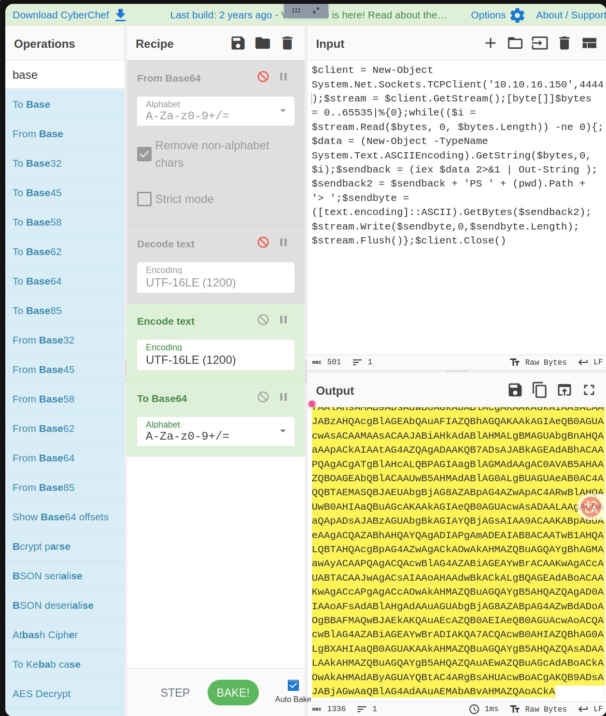Disable the To Base64 operation

pos(263,397)
